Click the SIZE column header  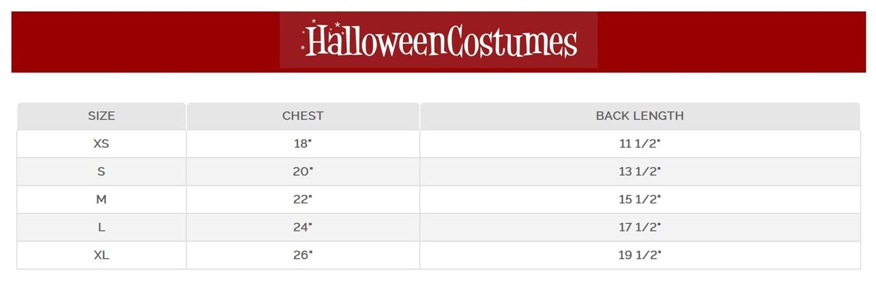101,116
